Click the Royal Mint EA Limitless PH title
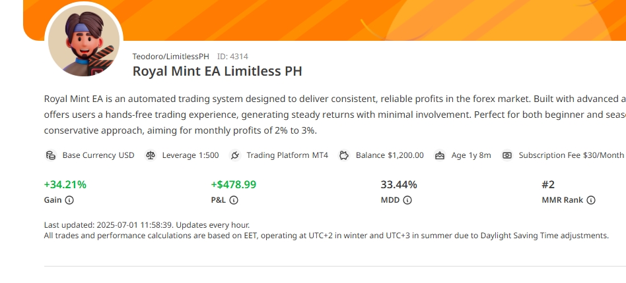Screen dimensions: 626x283 (x=217, y=71)
